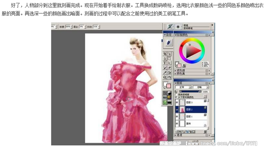
Task: Select the Text tool
Action: click(x=165, y=63)
